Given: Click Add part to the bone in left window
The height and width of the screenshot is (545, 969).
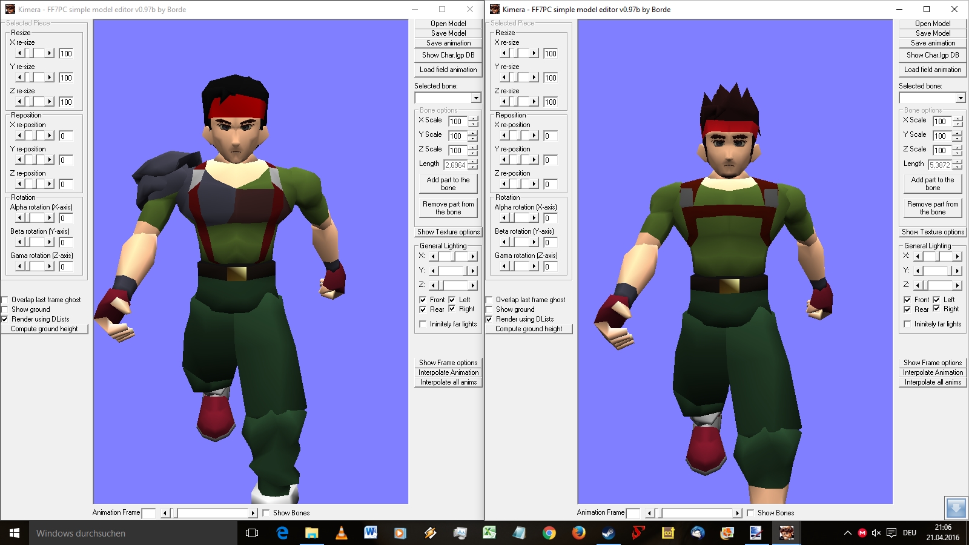Looking at the screenshot, I should 448,183.
